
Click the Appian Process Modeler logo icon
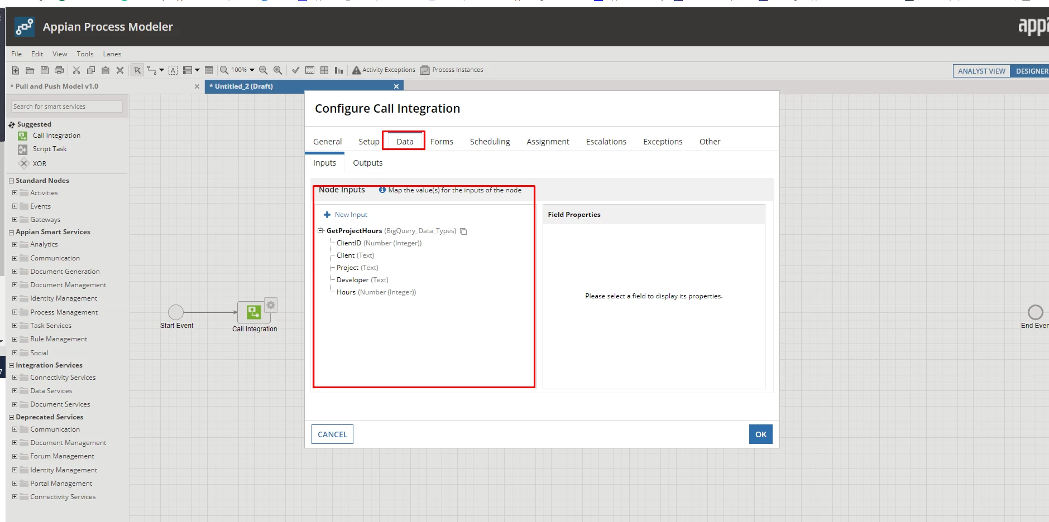(x=24, y=27)
